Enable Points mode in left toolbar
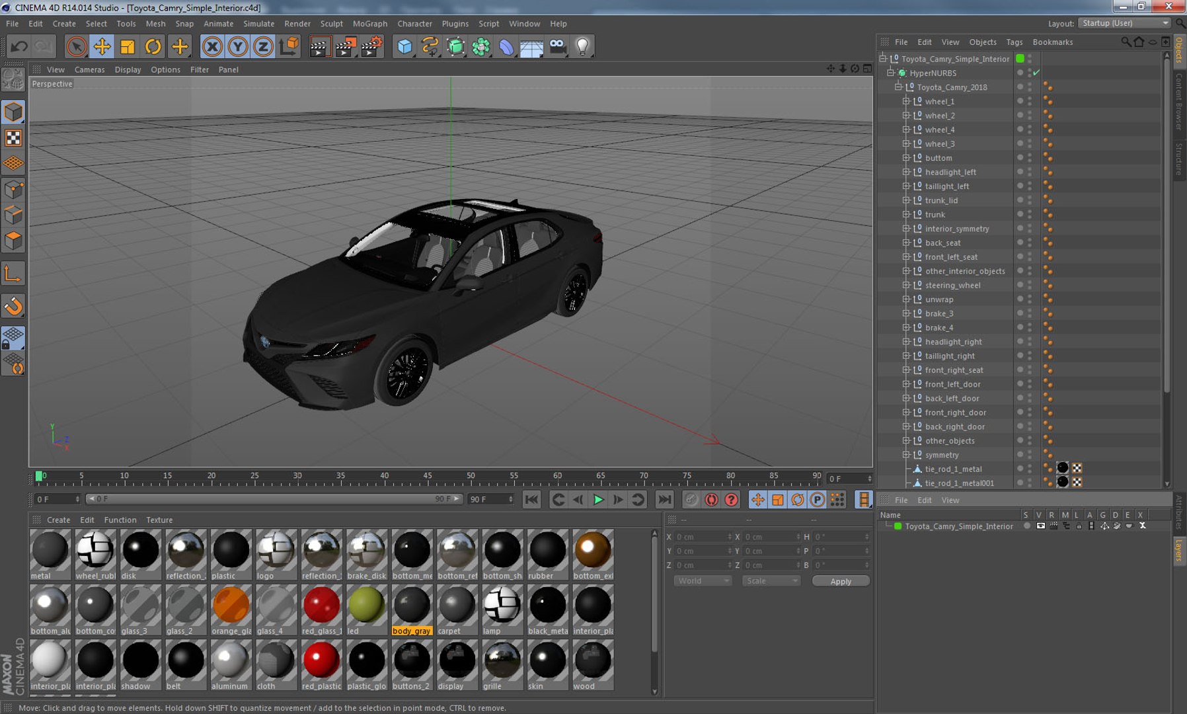The height and width of the screenshot is (714, 1187). pos(13,190)
